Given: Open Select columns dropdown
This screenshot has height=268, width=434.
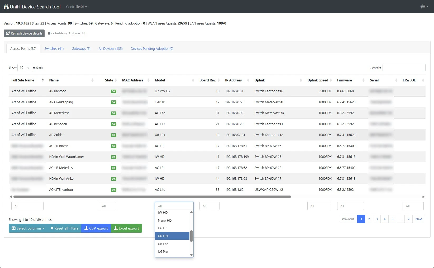Looking at the screenshot, I should tap(28, 228).
